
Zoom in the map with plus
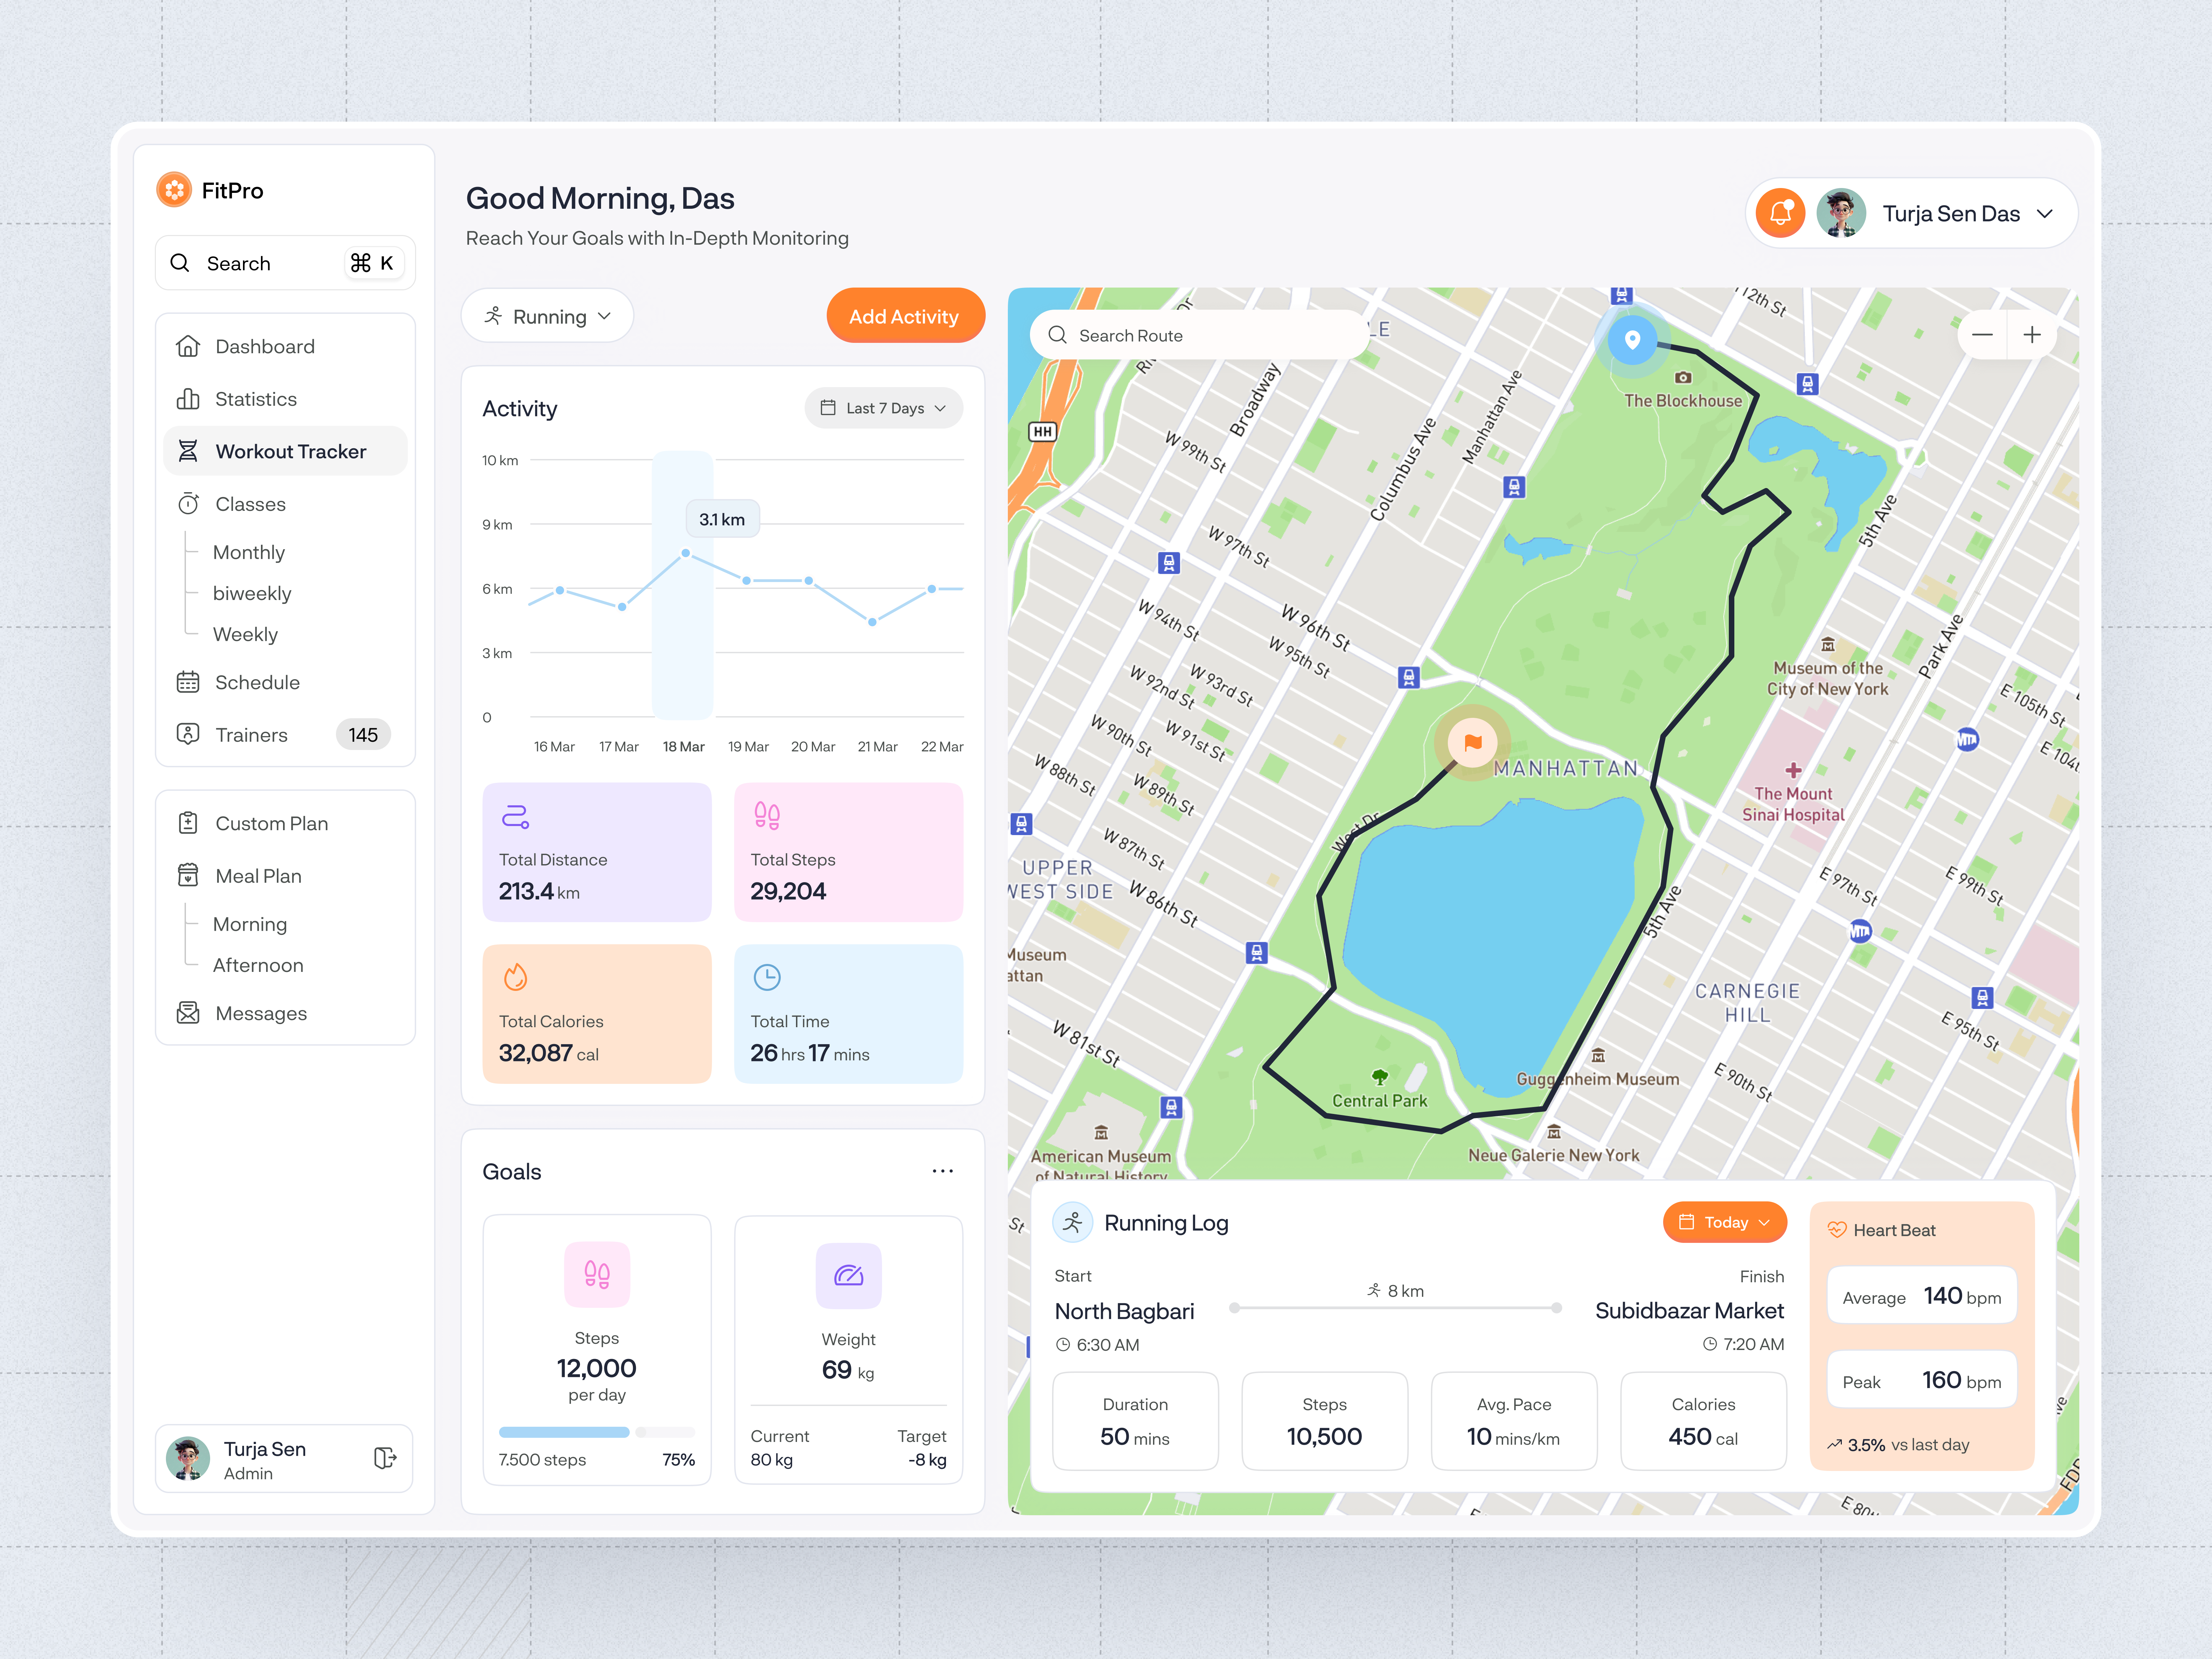tap(2032, 335)
